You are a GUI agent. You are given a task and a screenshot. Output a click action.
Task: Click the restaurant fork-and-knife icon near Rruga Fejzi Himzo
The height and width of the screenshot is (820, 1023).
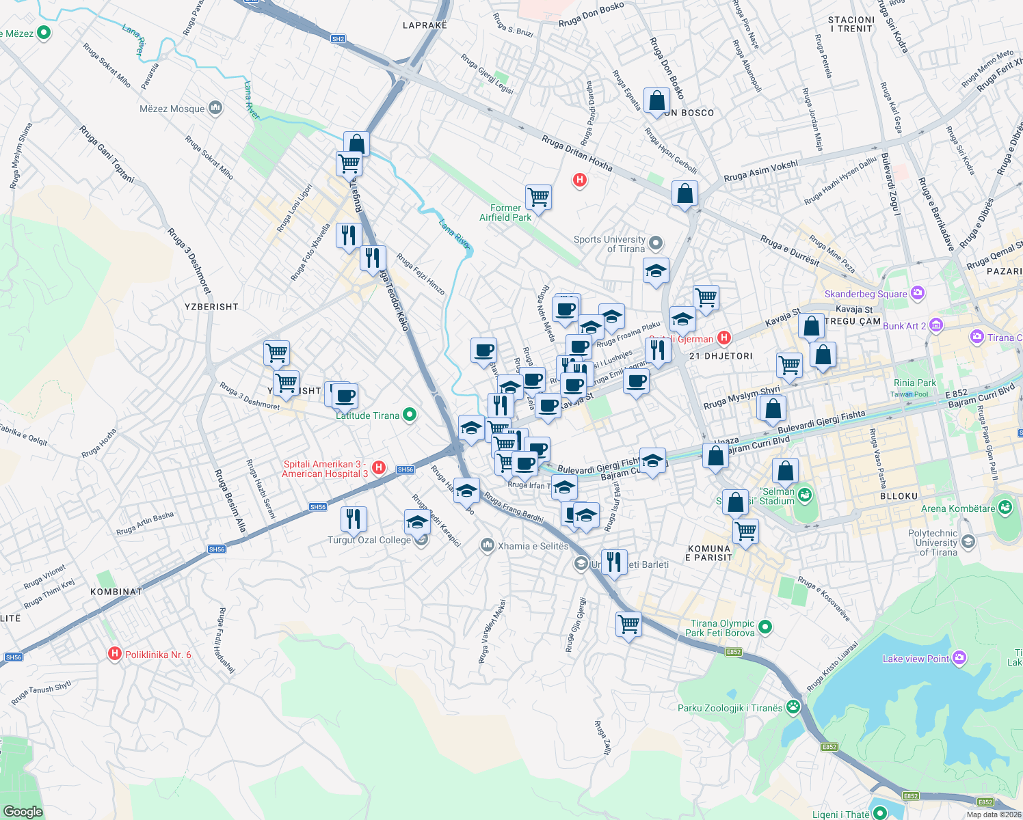coord(373,258)
